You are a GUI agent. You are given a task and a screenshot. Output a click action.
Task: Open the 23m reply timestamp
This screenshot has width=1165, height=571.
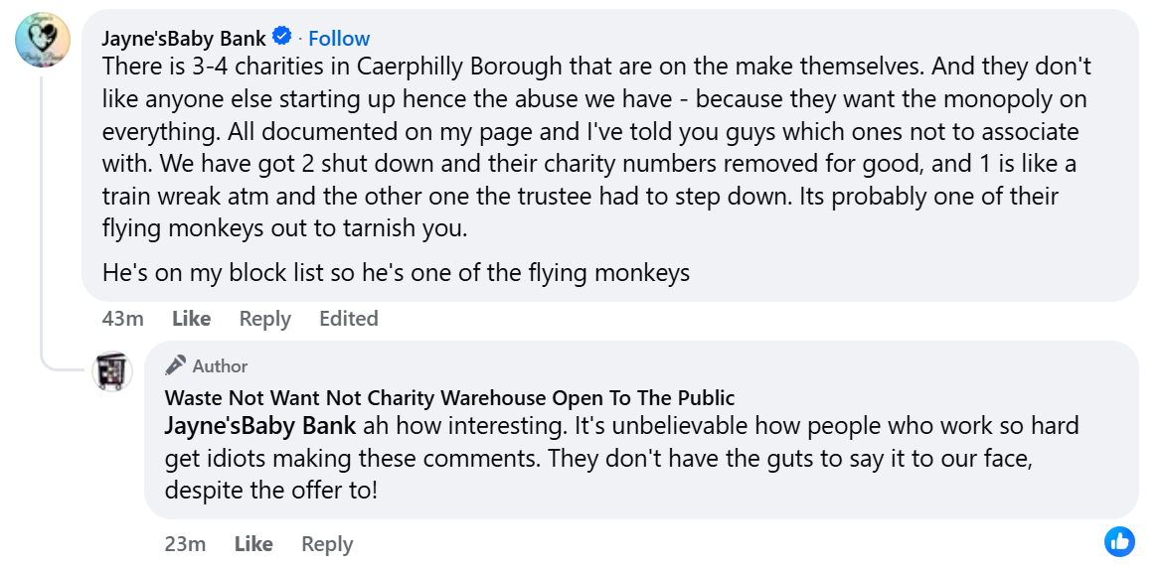pos(185,544)
